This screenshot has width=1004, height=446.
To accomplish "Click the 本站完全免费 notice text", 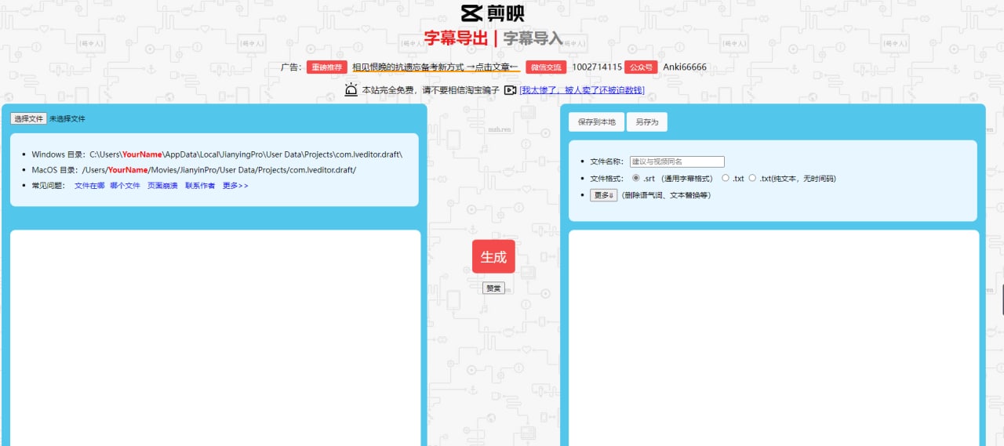I will [x=430, y=90].
